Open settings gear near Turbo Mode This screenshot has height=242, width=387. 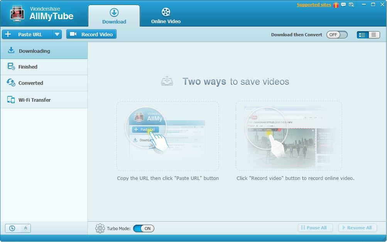[100, 229]
